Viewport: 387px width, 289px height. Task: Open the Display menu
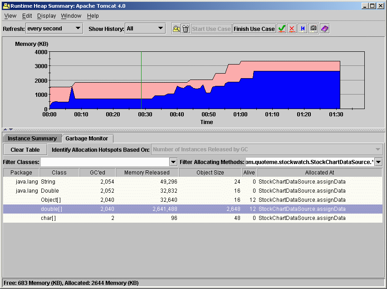[x=46, y=15]
